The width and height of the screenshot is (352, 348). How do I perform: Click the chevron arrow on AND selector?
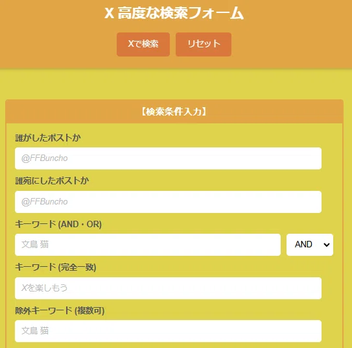327,245
